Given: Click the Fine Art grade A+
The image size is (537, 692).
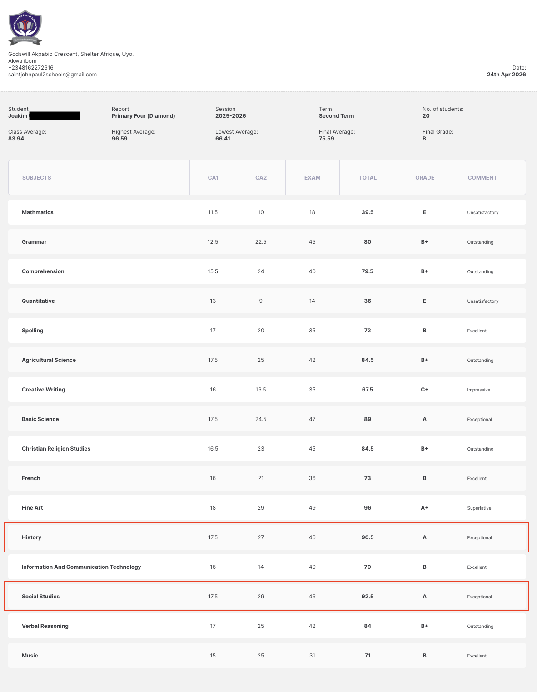Looking at the screenshot, I should (x=425, y=508).
